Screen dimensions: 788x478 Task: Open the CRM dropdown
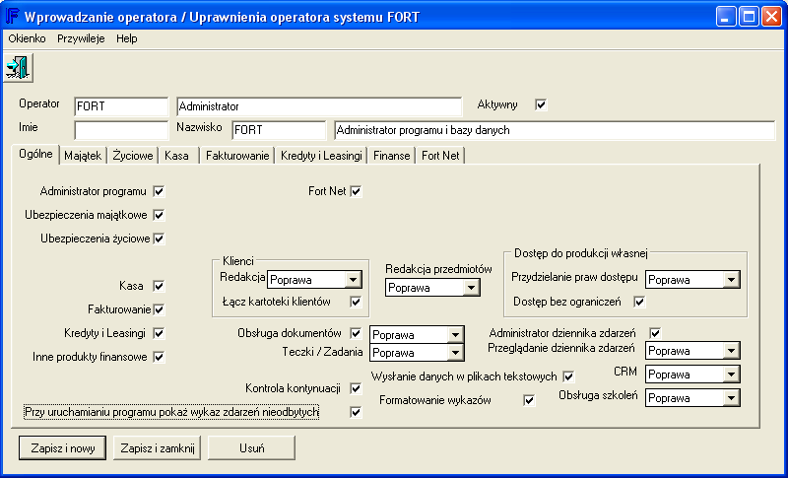click(692, 375)
